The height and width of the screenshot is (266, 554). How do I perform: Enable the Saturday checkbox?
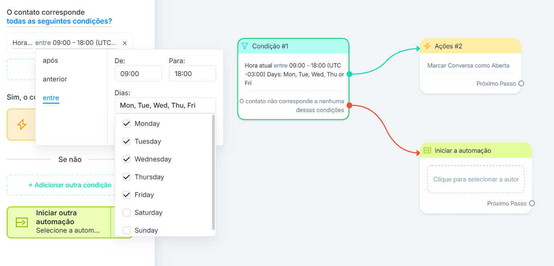click(127, 213)
